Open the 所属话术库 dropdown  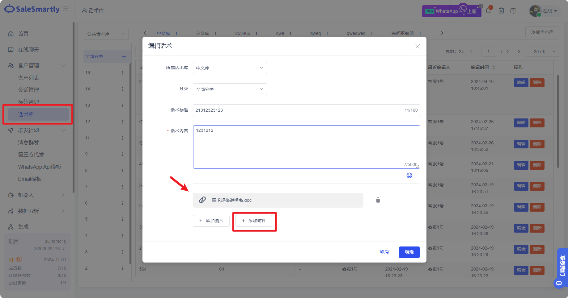point(230,68)
